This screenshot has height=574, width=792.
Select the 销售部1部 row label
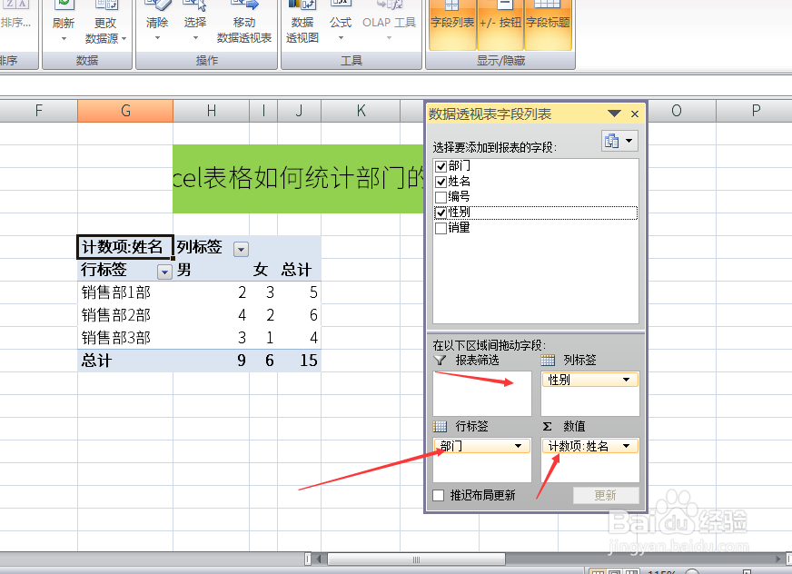[125, 292]
